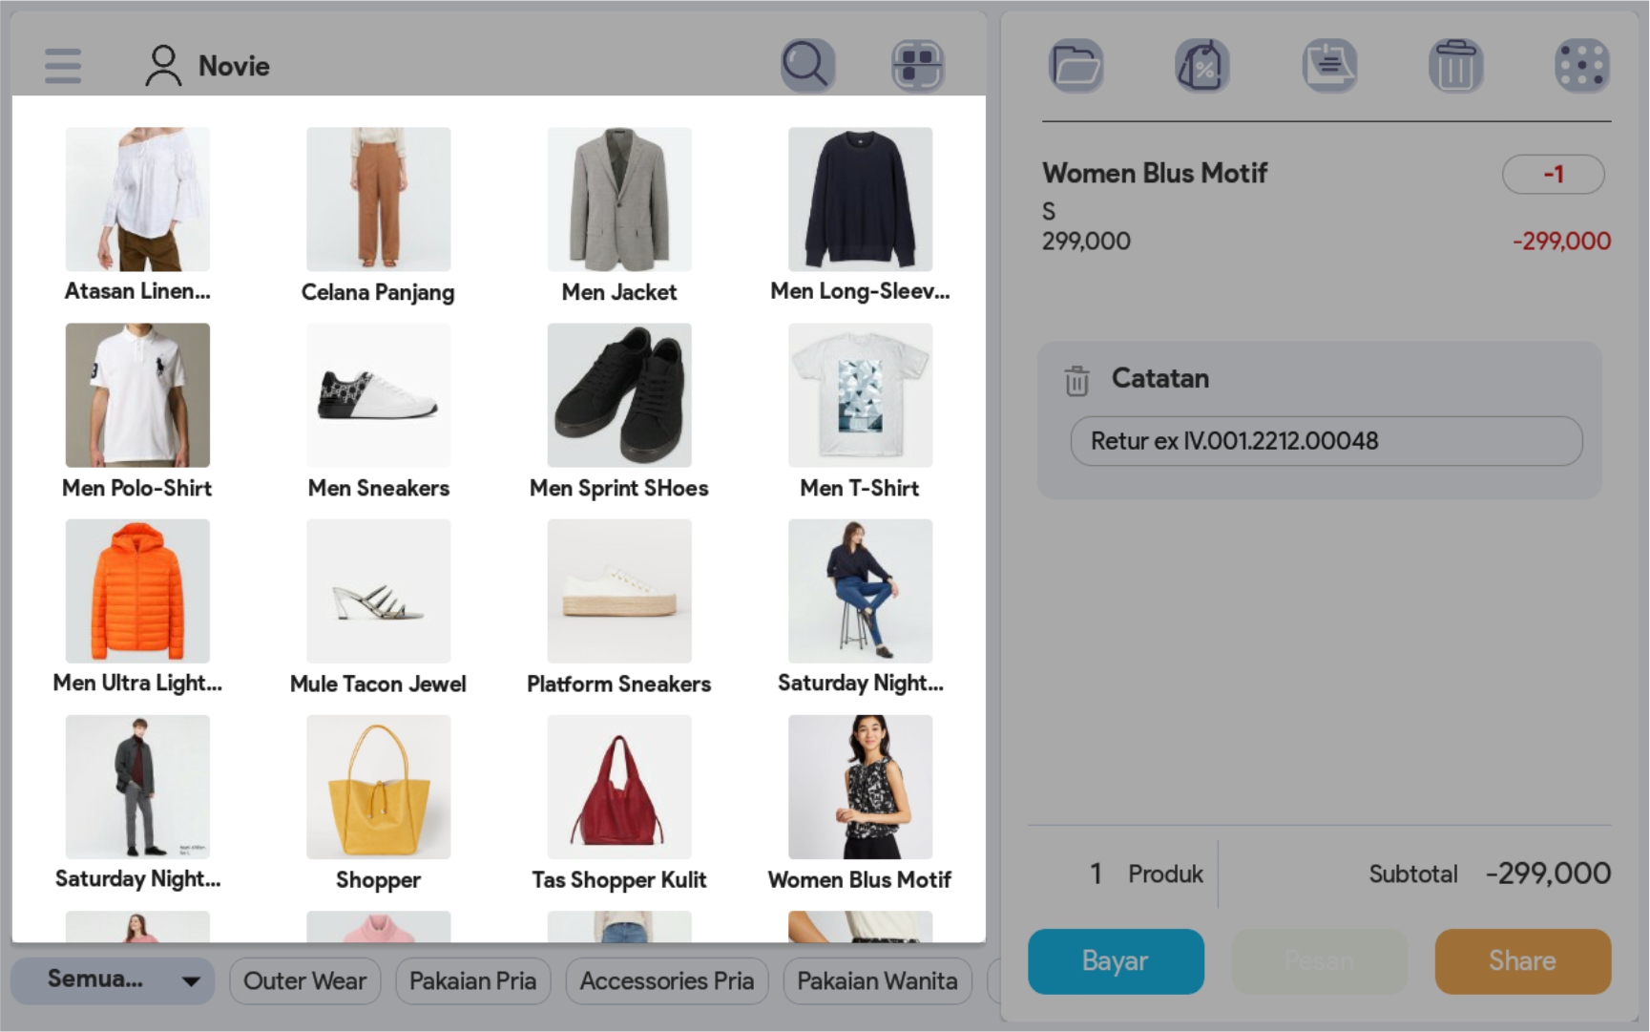Click the Catatan note input field
This screenshot has width=1650, height=1032.
pos(1326,441)
